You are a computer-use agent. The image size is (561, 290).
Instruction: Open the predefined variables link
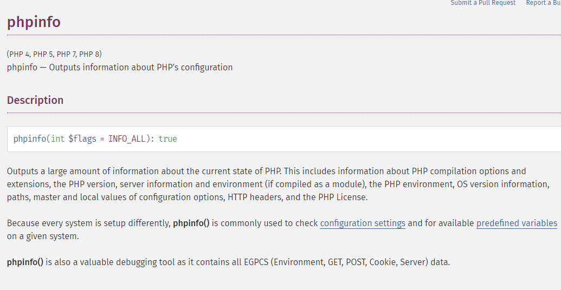pyautogui.click(x=517, y=223)
